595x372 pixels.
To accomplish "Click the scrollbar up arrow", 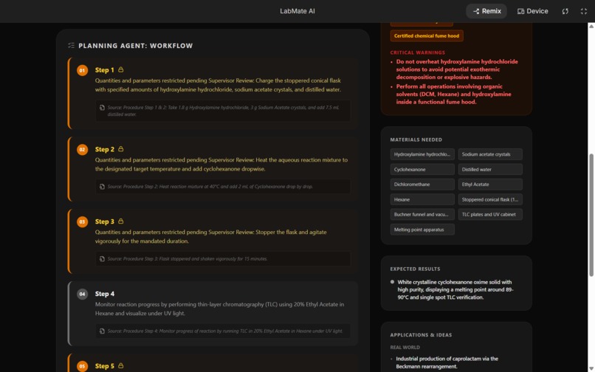I will click(591, 26).
